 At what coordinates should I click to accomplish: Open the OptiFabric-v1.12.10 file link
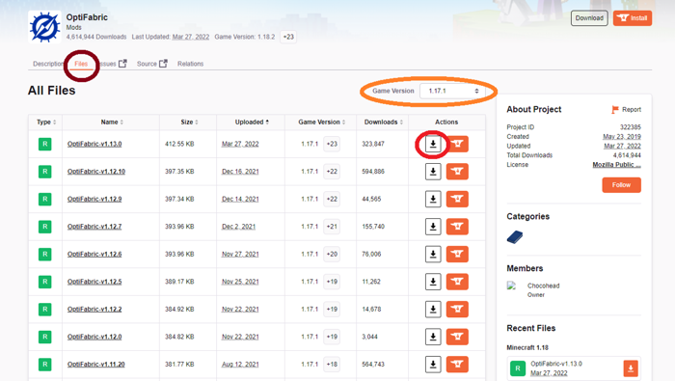pos(96,172)
